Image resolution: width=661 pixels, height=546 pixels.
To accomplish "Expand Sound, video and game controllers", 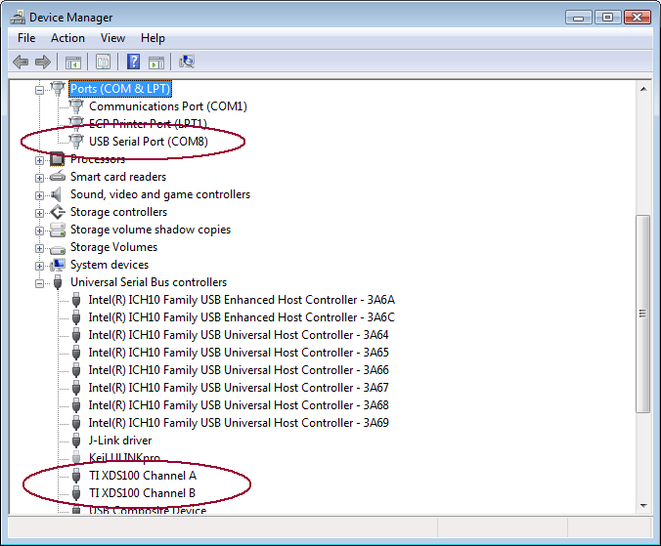I will 39,195.
